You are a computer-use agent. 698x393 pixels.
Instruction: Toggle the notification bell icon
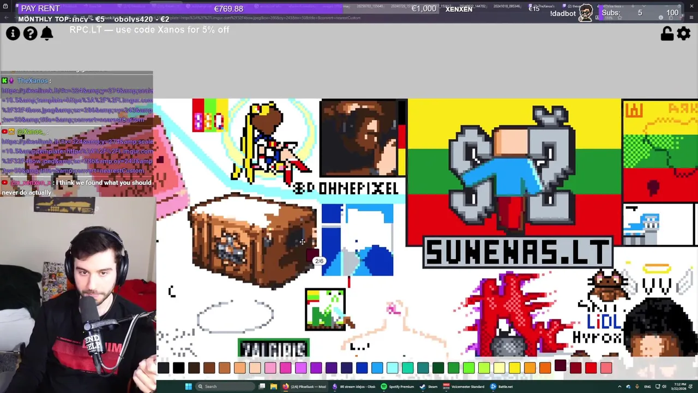click(x=47, y=33)
